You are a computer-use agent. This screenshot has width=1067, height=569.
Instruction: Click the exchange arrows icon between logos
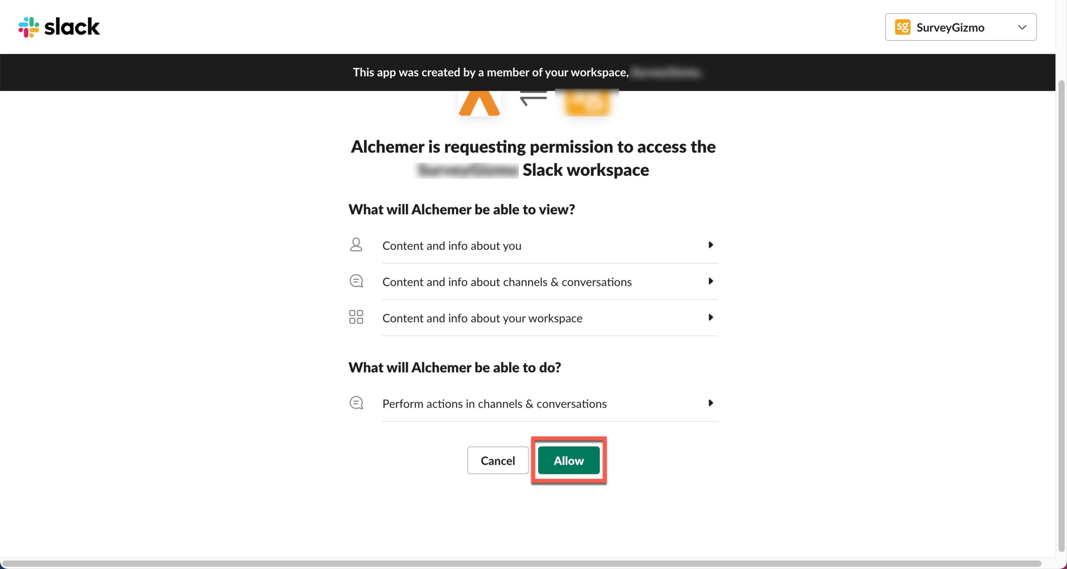[x=533, y=99]
